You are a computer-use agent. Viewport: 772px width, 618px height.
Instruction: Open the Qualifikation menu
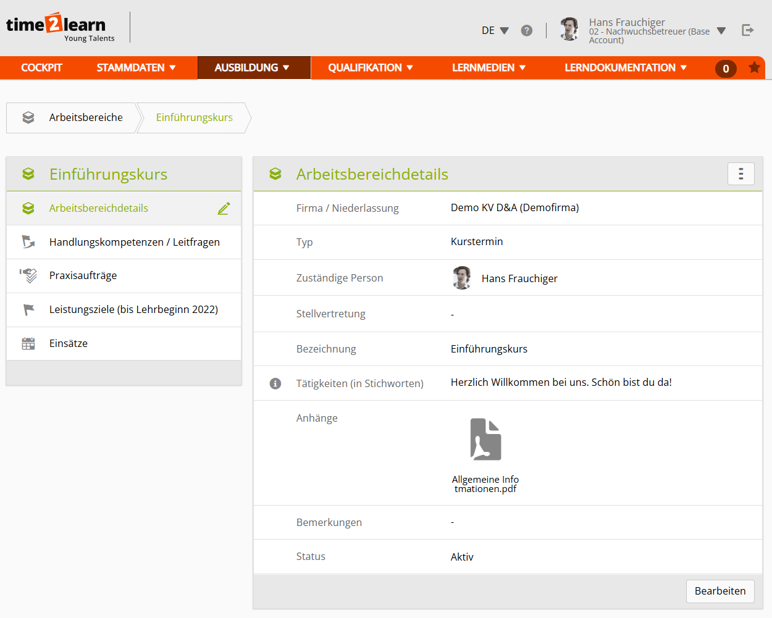click(x=370, y=68)
